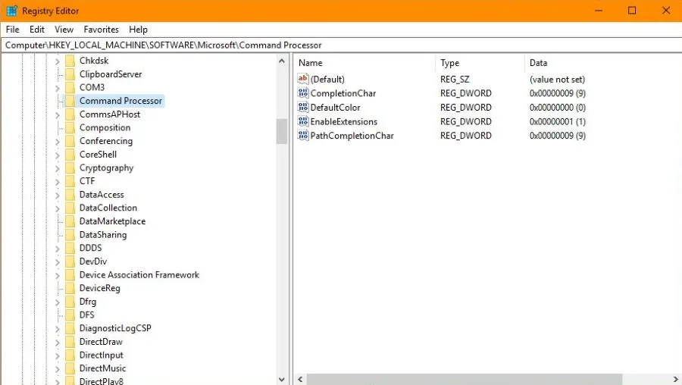Click EnableExtensions data 0x00000001 (1)

pyautogui.click(x=558, y=121)
